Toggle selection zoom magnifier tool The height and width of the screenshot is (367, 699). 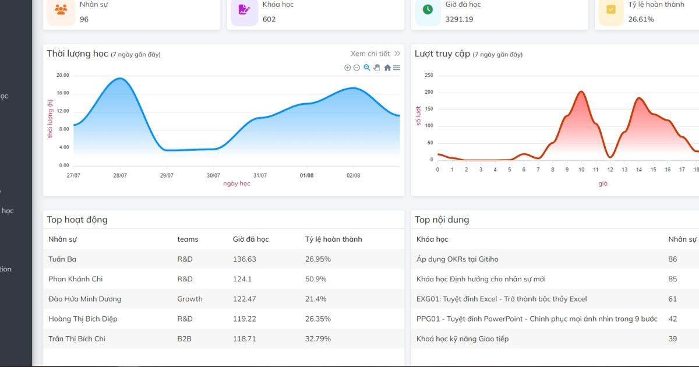coord(367,68)
